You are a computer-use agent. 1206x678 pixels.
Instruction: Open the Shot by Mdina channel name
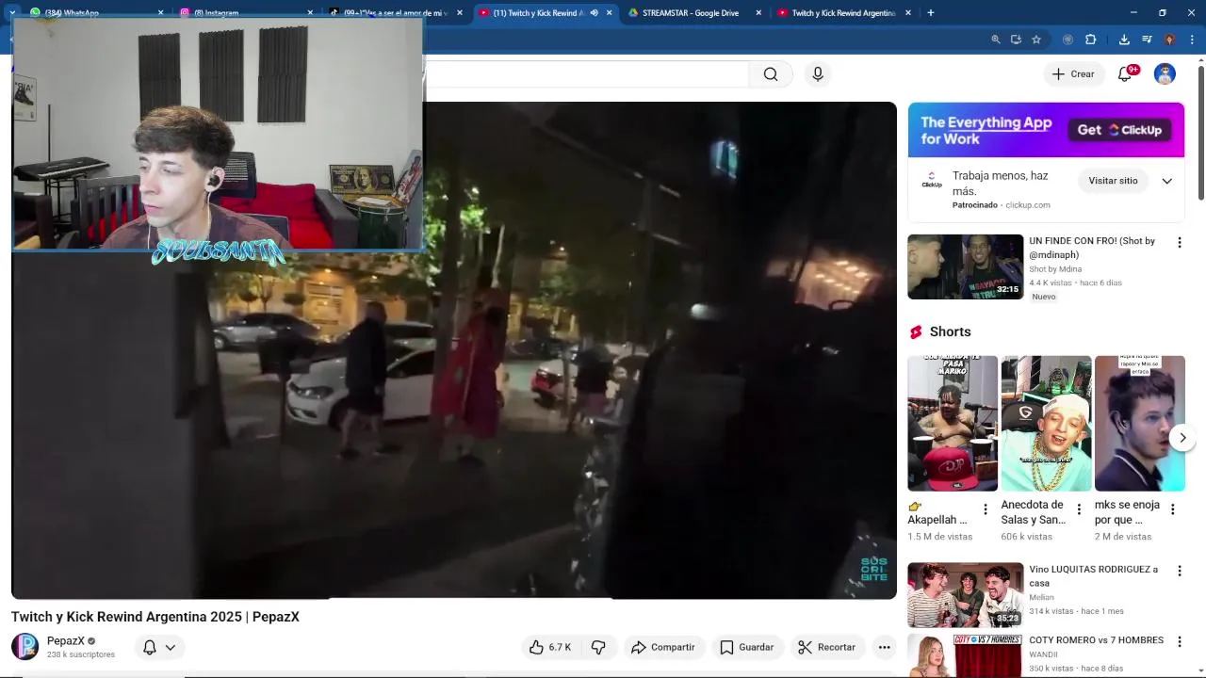[1055, 269]
